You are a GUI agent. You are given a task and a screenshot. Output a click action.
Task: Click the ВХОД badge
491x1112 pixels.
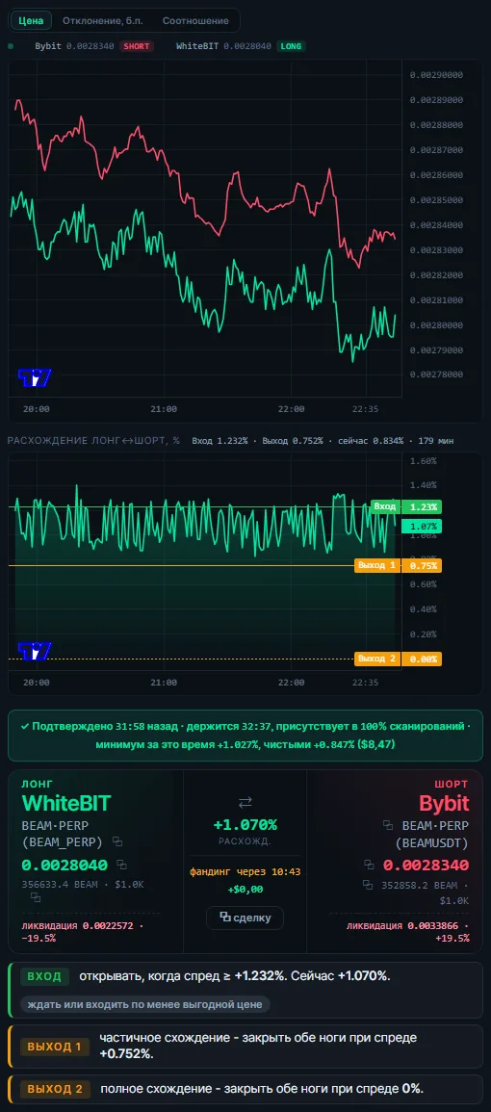45,976
